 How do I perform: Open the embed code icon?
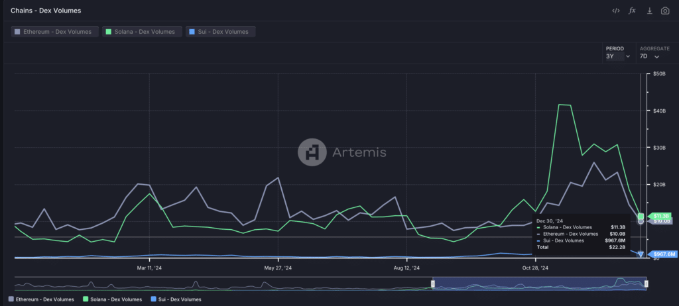(x=615, y=11)
